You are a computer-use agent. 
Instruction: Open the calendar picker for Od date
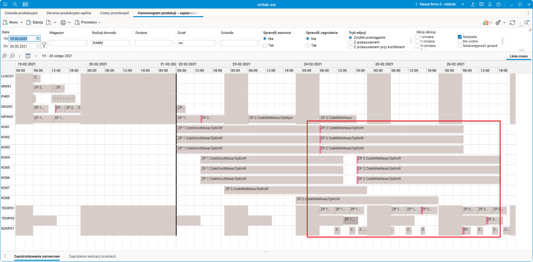pos(38,38)
